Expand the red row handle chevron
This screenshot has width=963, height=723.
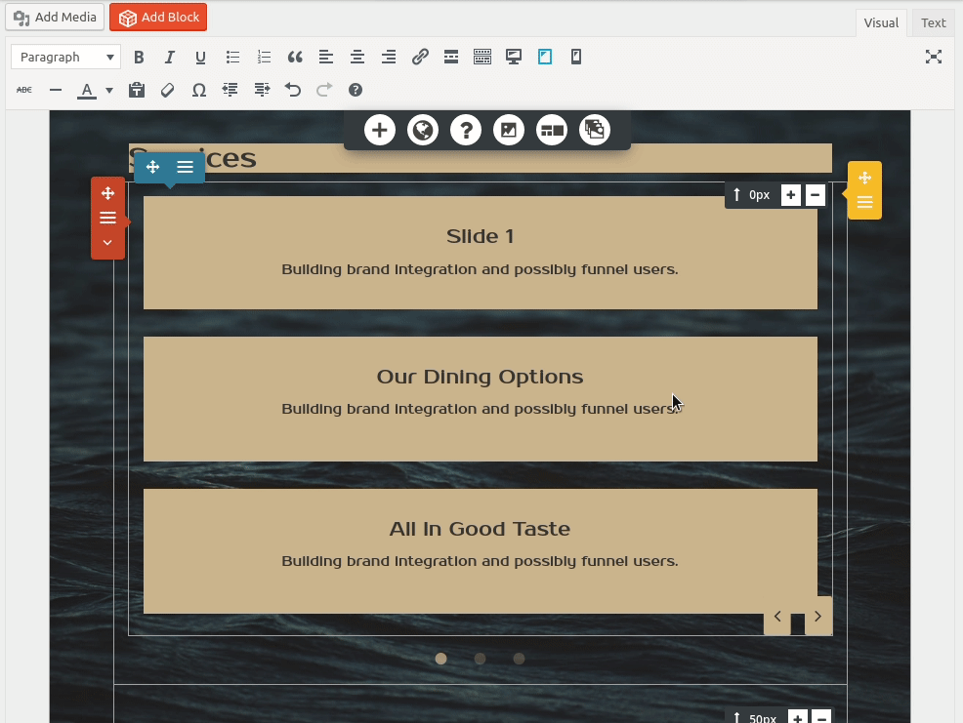[107, 243]
